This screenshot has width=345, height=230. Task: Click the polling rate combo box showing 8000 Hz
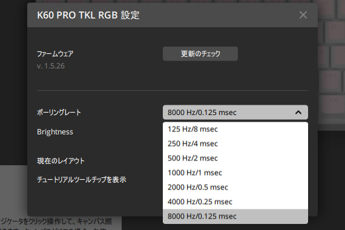point(235,112)
